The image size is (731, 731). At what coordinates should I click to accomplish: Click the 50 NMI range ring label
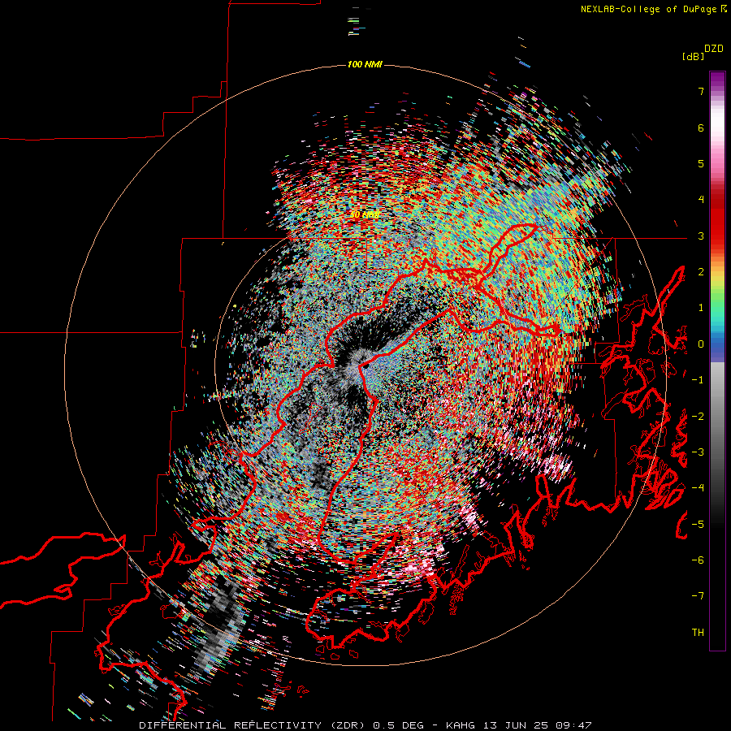365,215
